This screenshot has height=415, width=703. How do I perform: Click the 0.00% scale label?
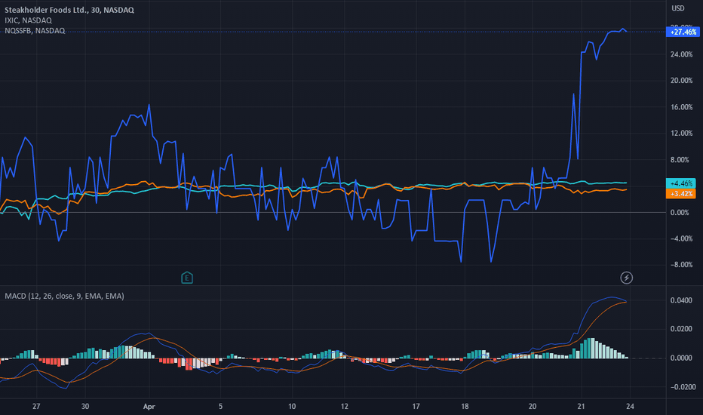[x=680, y=212]
